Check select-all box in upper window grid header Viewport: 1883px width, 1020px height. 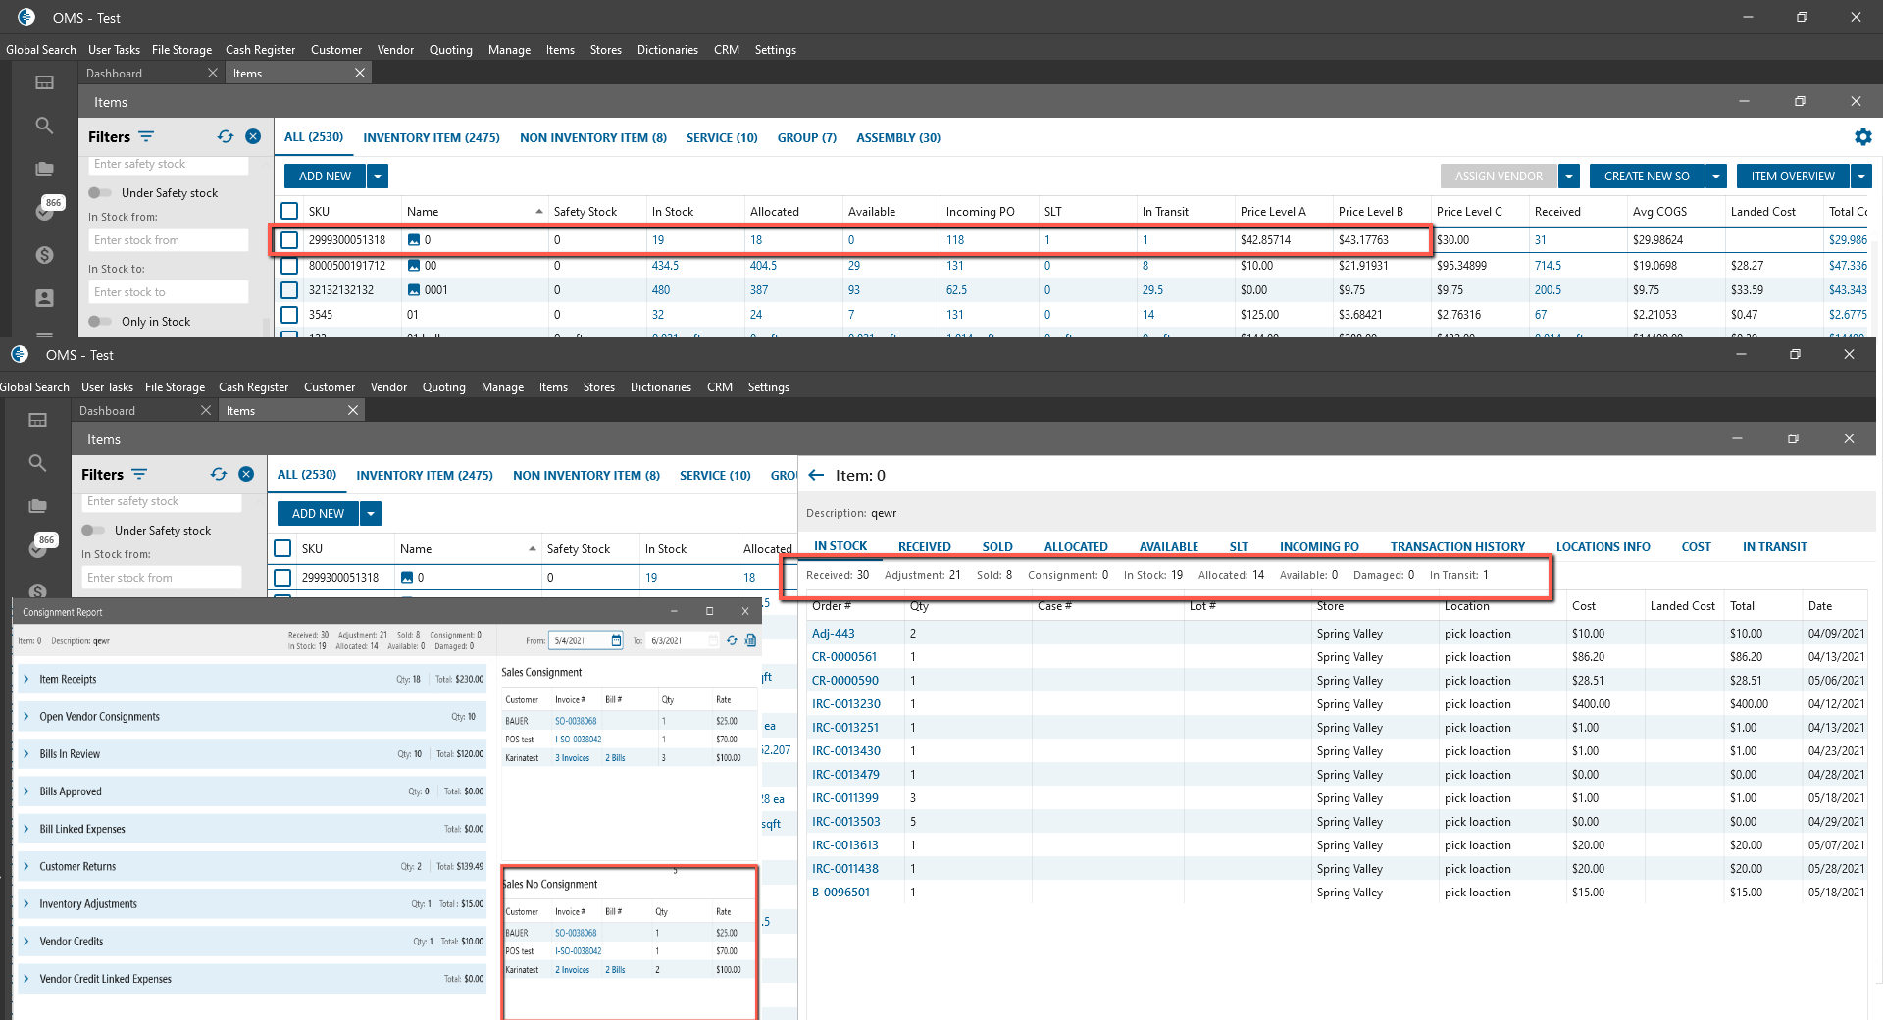(289, 212)
